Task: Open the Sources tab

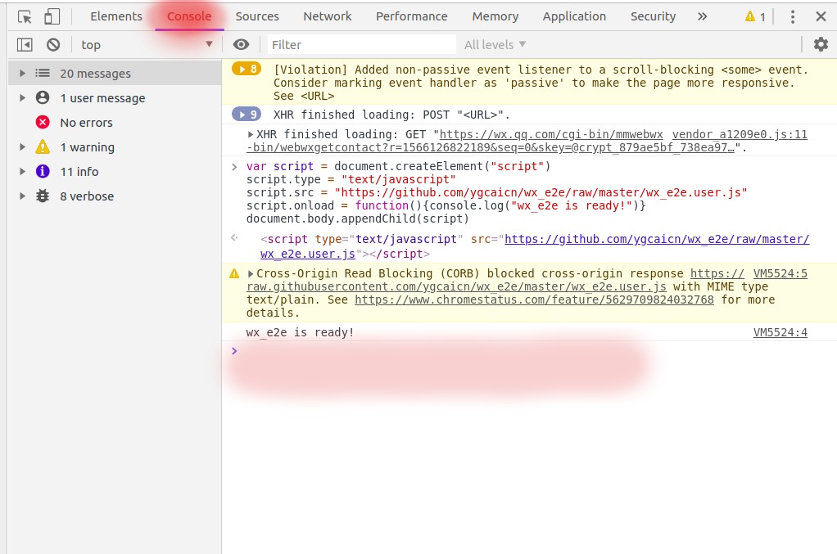Action: coord(257,16)
